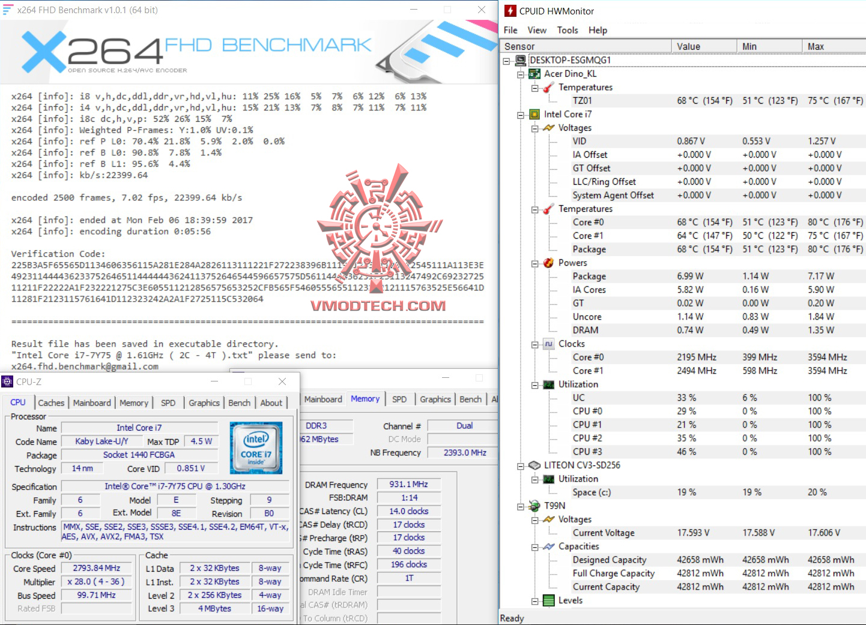Select the battery icon beside T99N

(534, 506)
